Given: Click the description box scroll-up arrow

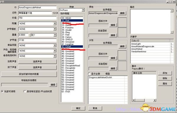Looking at the screenshot, I should click(x=172, y=11).
